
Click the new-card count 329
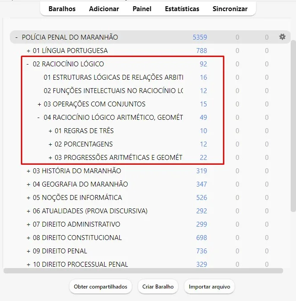click(202, 264)
